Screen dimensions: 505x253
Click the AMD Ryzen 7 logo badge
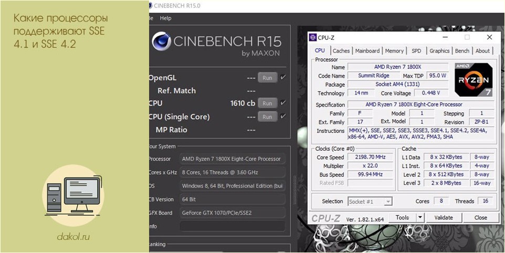tap(474, 79)
